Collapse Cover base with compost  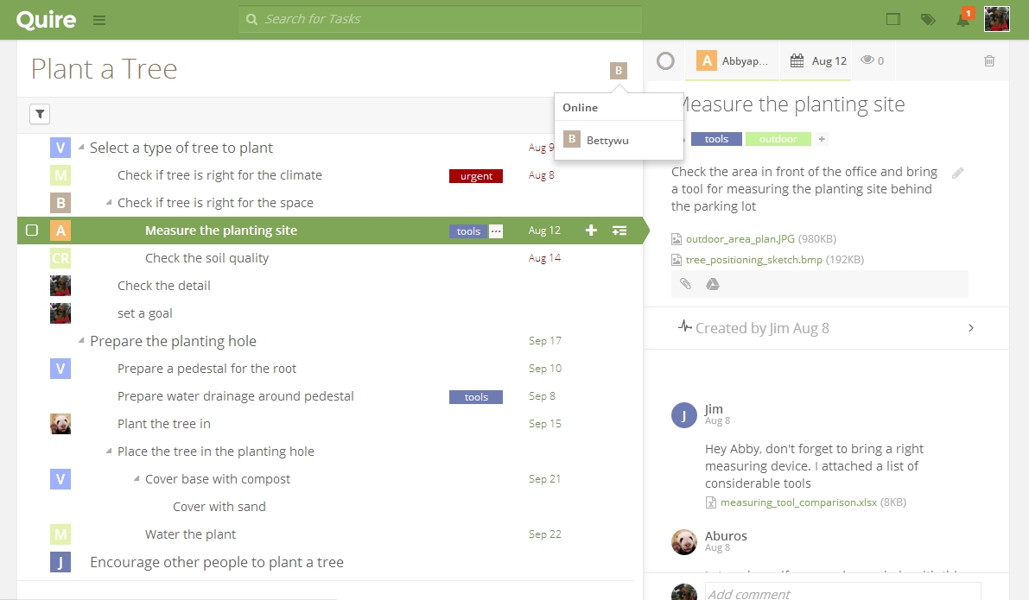click(137, 478)
